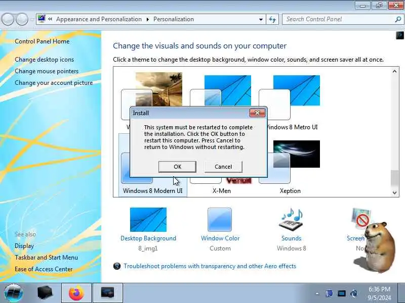Open Troubleshoot problems with transparency link
The image size is (405, 303).
pos(210,266)
